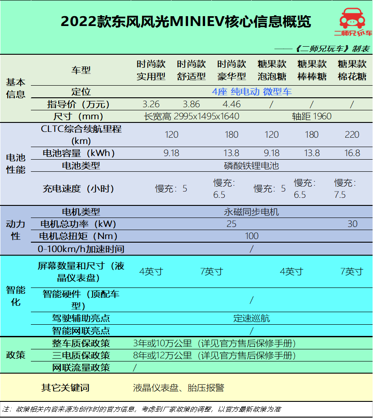Select the 3.26 guide price cell
The image size is (373, 418).
pyautogui.click(x=151, y=104)
